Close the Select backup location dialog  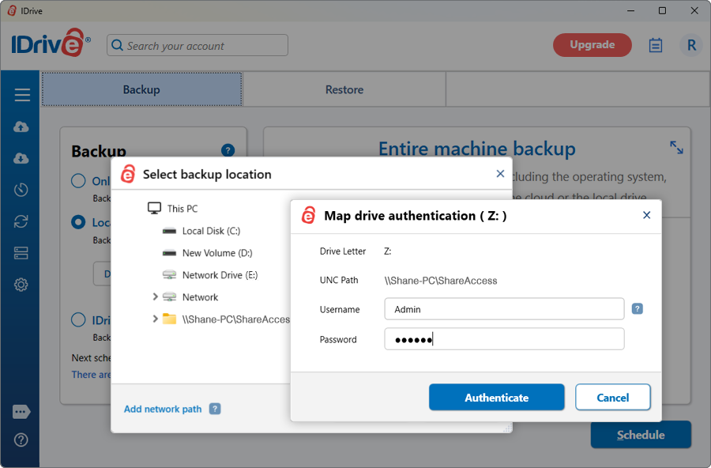coord(500,174)
